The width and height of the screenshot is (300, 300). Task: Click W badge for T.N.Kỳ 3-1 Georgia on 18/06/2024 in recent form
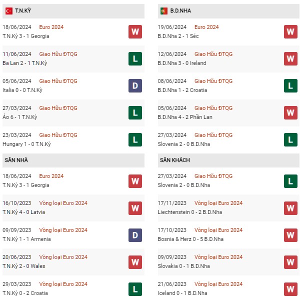(x=135, y=31)
